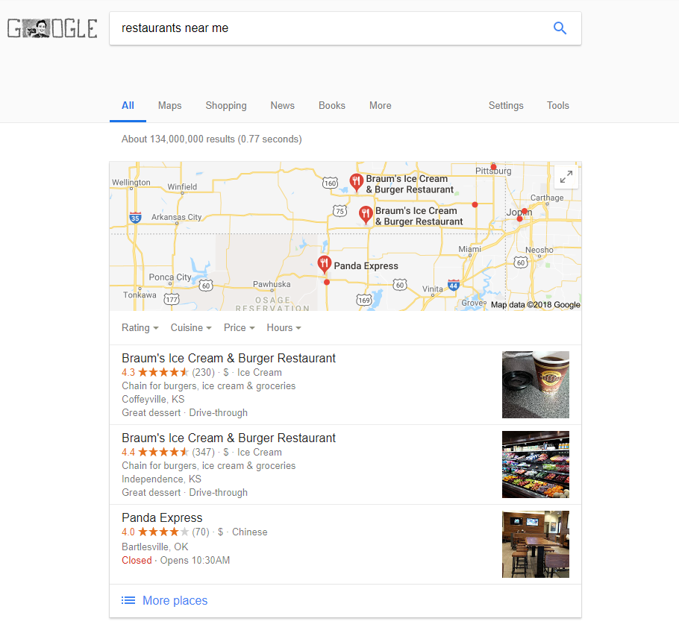Switch to the Shopping tab

pos(226,106)
